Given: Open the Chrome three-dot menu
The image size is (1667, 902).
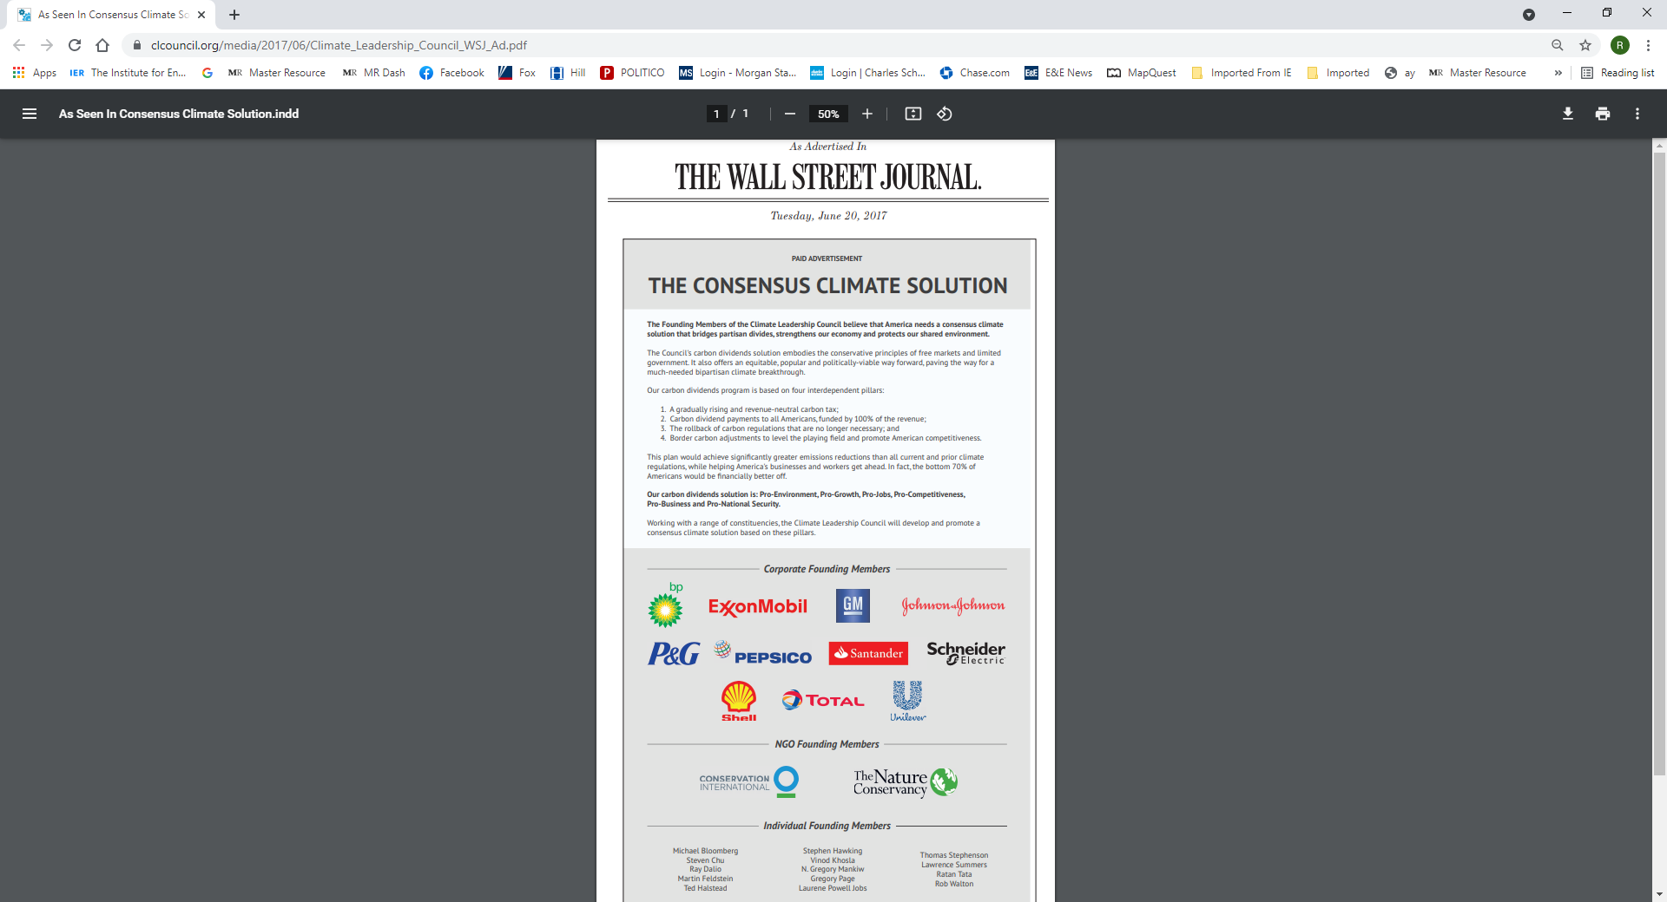Looking at the screenshot, I should point(1648,45).
